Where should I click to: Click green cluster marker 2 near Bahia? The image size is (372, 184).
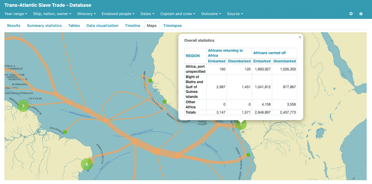87,164
